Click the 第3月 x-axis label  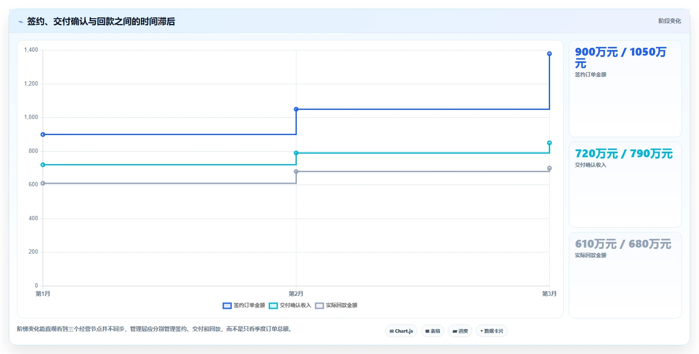(x=549, y=294)
